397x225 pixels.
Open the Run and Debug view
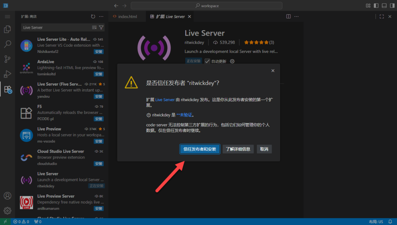(7, 74)
